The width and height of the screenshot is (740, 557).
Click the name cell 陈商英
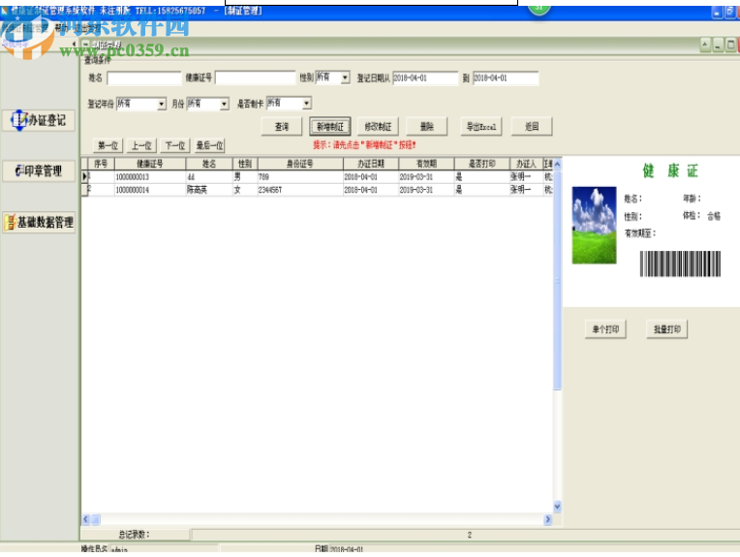(x=209, y=189)
